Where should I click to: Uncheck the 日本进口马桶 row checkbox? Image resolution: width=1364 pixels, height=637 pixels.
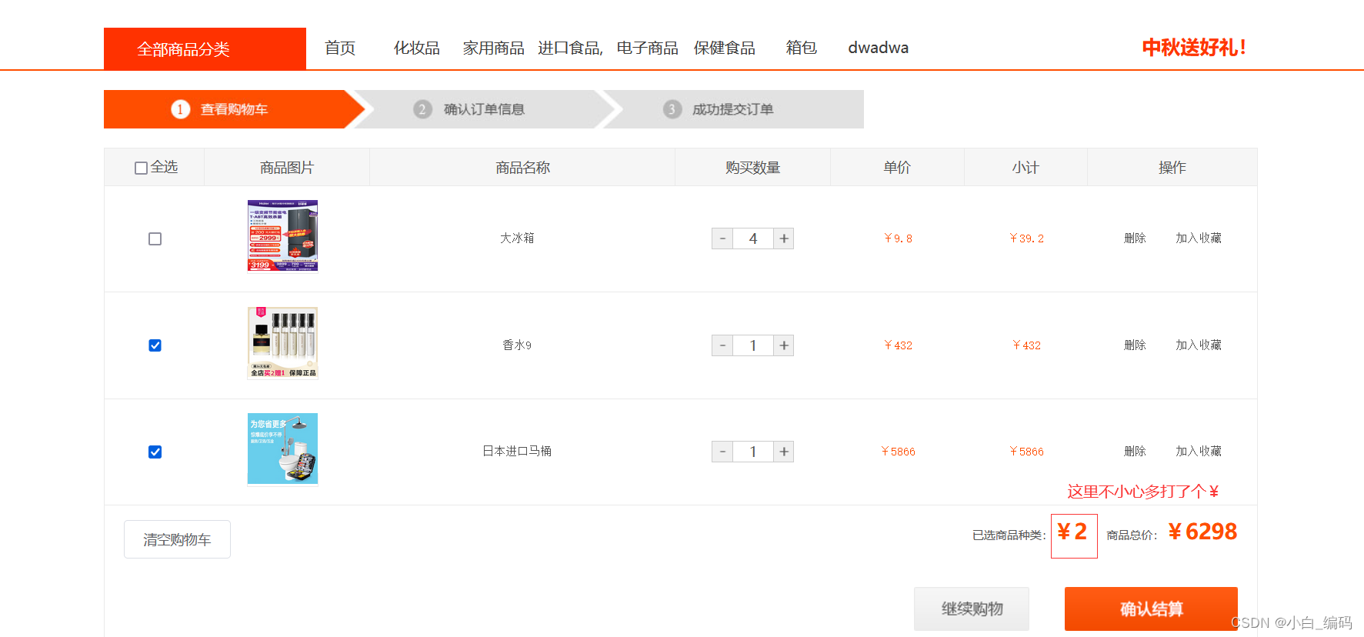click(155, 452)
